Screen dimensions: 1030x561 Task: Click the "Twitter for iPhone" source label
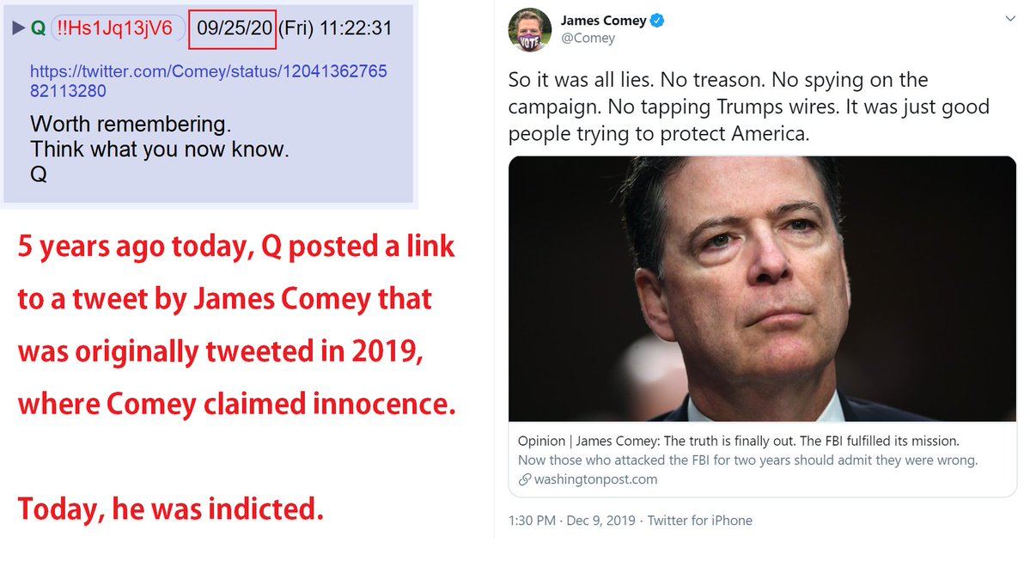[699, 520]
